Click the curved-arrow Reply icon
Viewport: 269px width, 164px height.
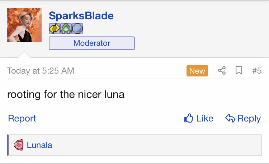point(230,118)
